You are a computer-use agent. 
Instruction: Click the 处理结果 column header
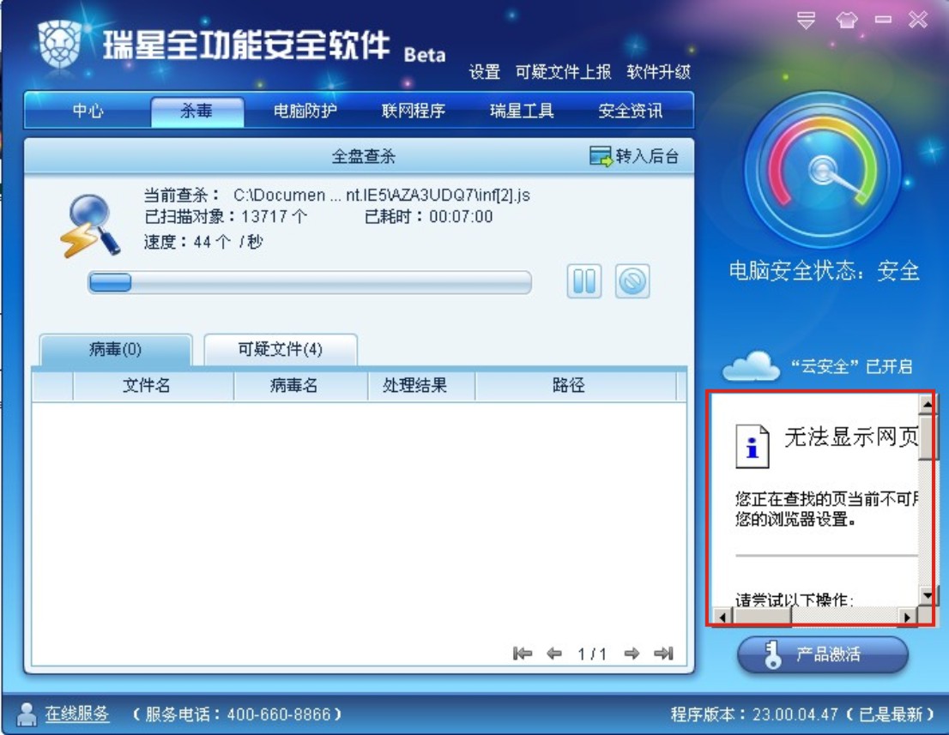tap(421, 385)
